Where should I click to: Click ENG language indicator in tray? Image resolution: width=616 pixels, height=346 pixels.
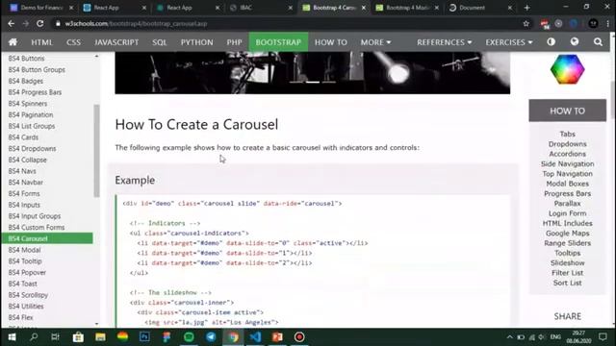click(555, 337)
